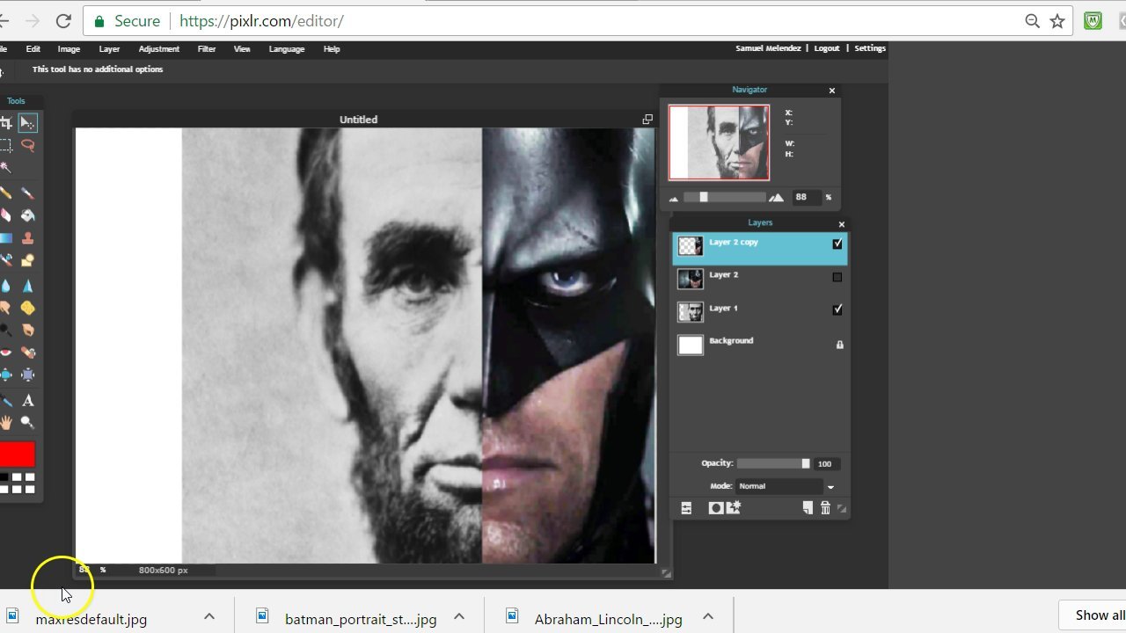Screen dimensions: 1126x633
Task: Select the Paint Bucket tool
Action: [x=27, y=215]
